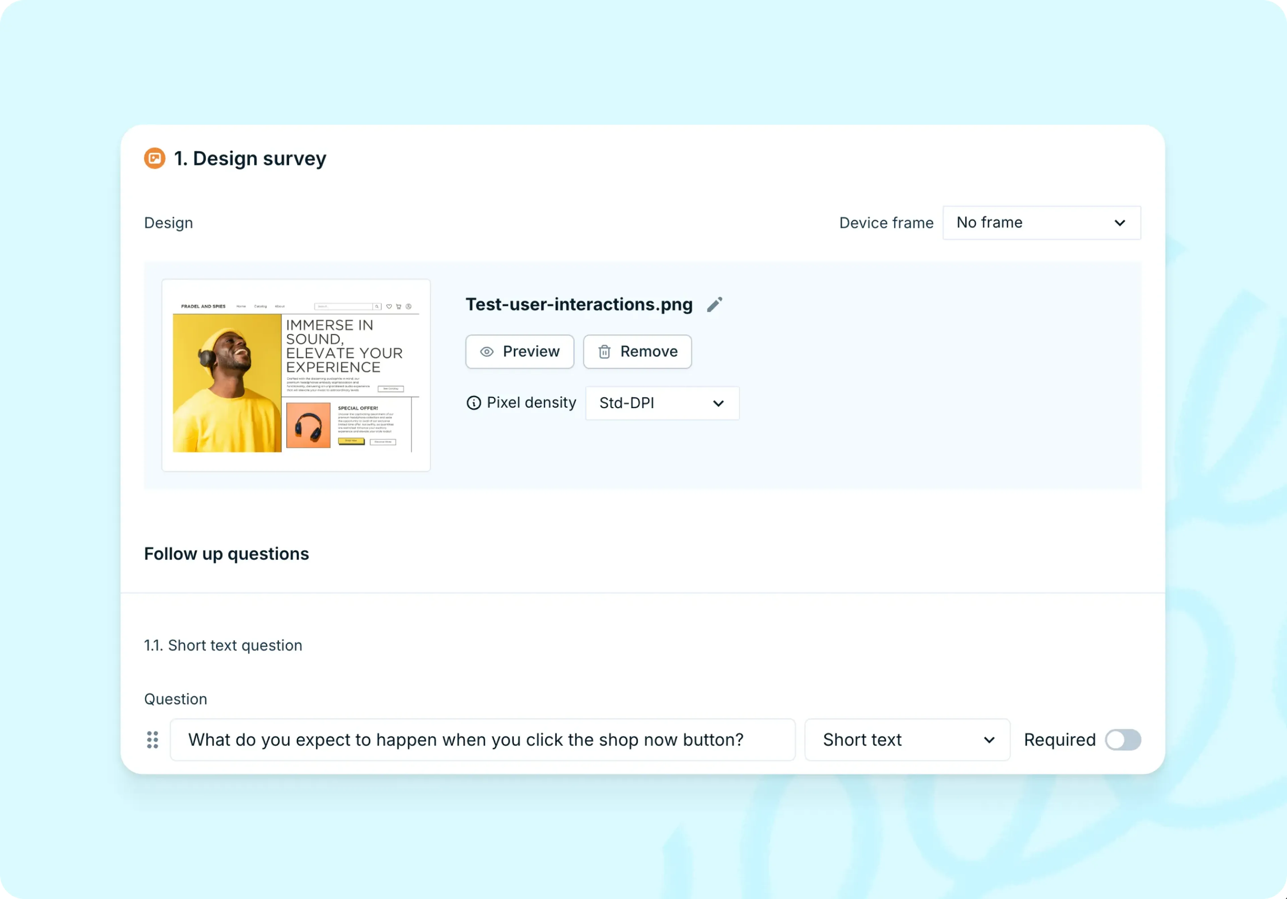The height and width of the screenshot is (899, 1287).
Task: Select the 1.1 Short text question label
Action: [223, 645]
